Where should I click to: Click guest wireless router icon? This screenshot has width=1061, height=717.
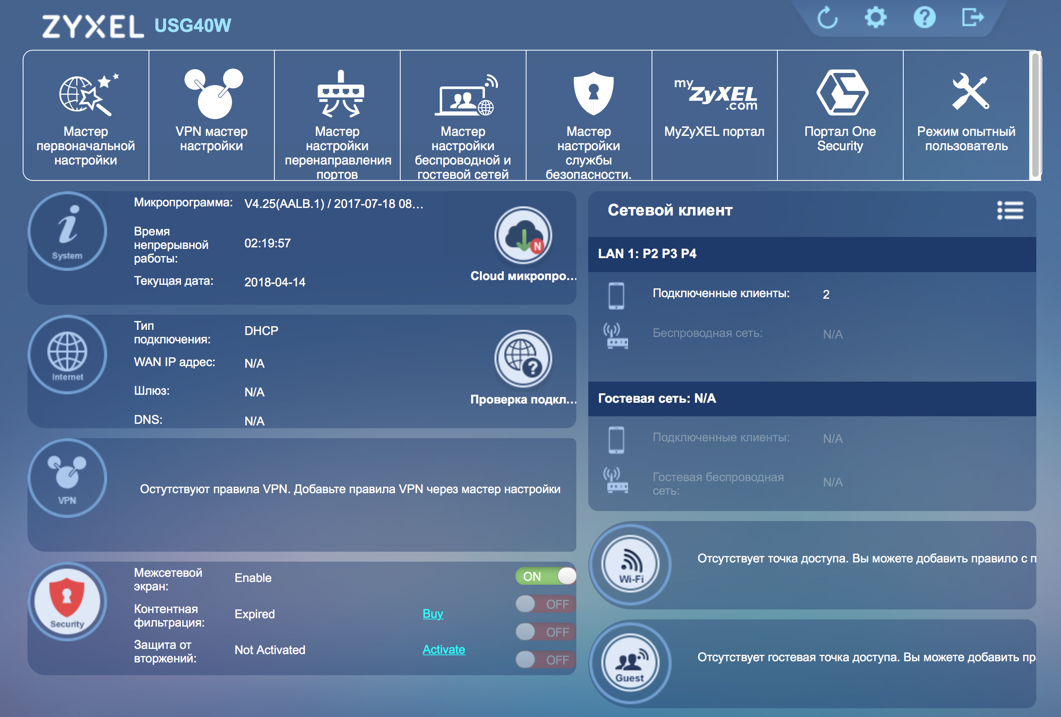(617, 480)
